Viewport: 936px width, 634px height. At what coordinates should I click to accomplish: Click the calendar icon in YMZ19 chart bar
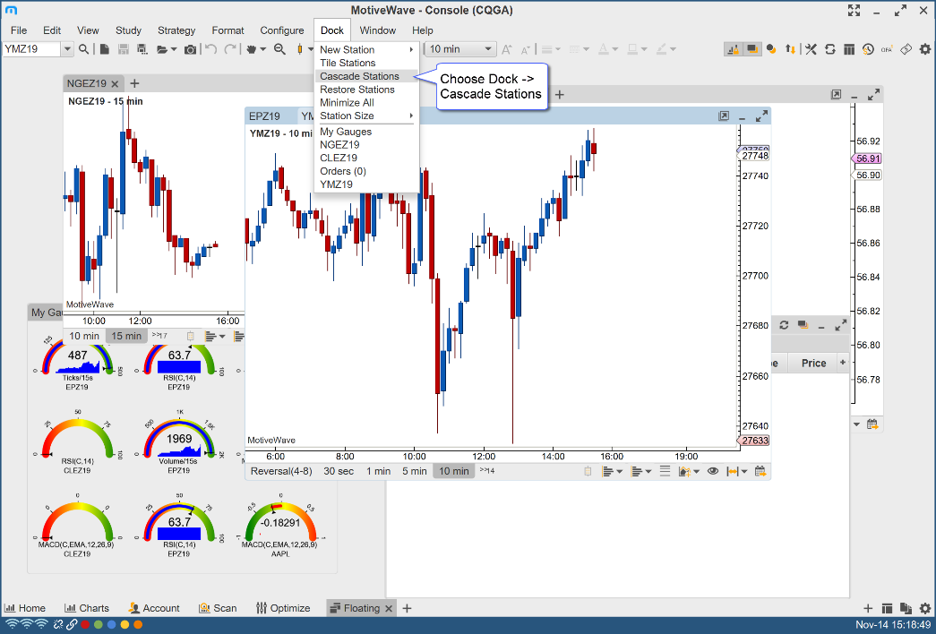pyautogui.click(x=760, y=471)
